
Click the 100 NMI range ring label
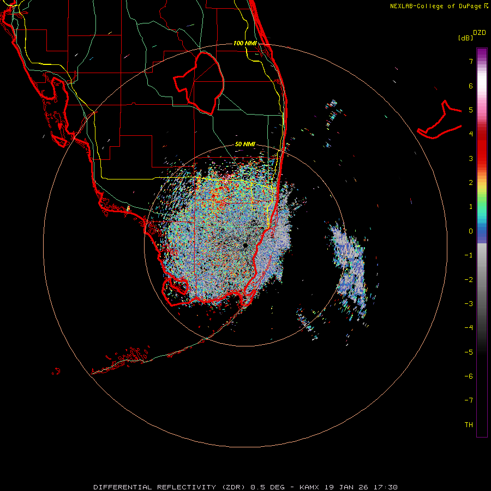[x=245, y=43]
